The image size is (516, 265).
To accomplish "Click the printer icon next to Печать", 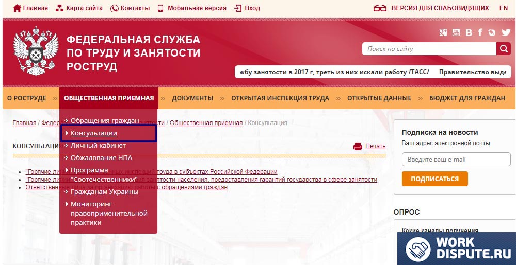I will 358,146.
